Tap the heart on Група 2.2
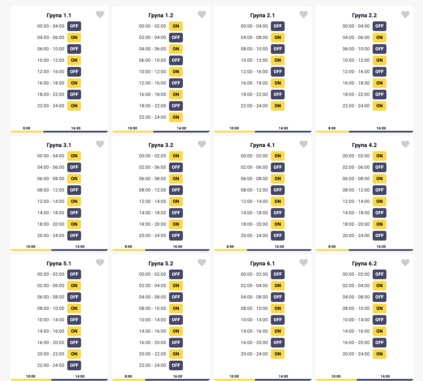This screenshot has width=423, height=381. [x=405, y=14]
